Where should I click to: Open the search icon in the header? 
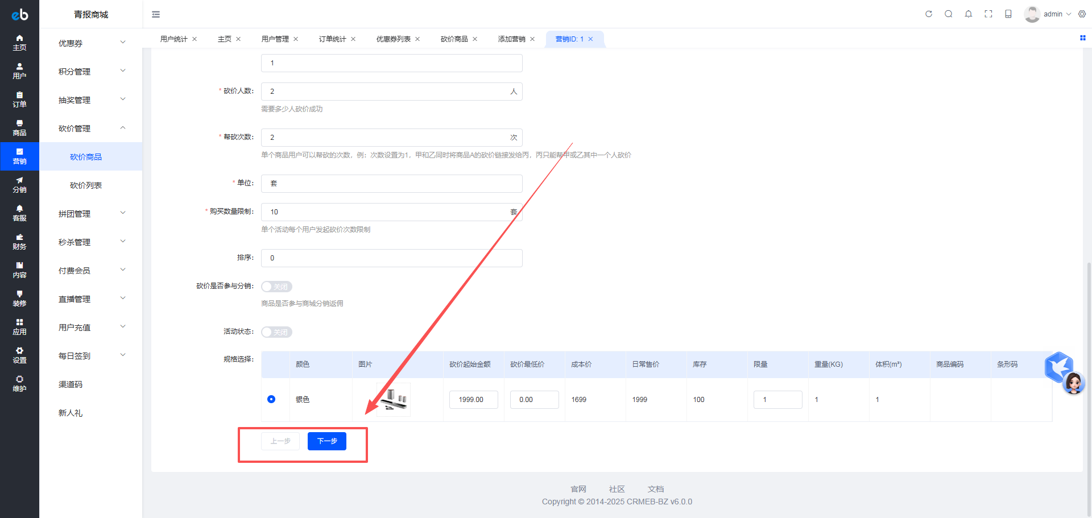[949, 14]
